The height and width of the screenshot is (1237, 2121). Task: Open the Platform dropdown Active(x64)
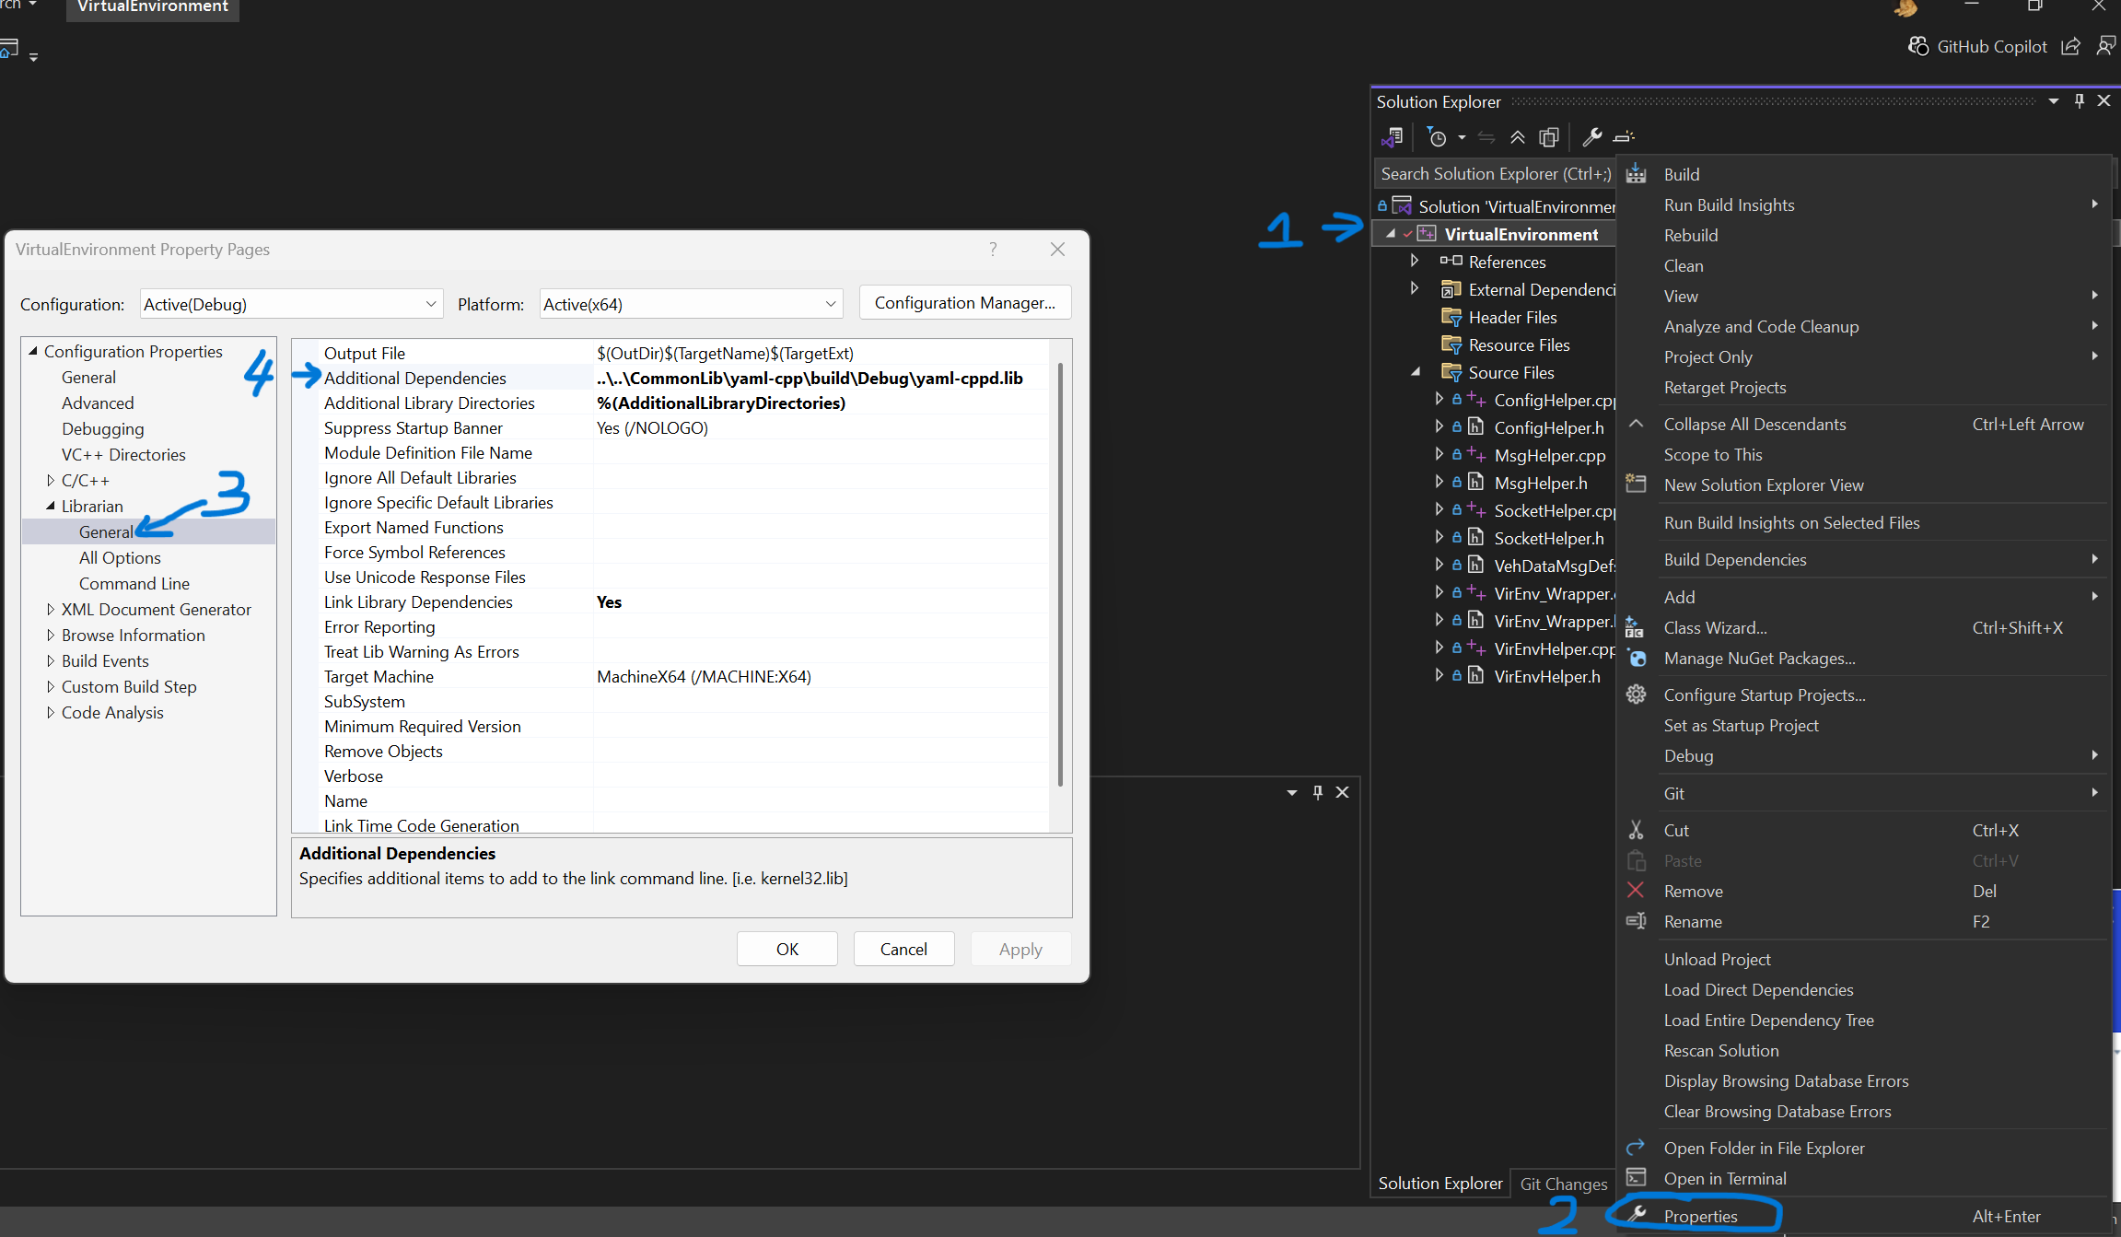[691, 304]
